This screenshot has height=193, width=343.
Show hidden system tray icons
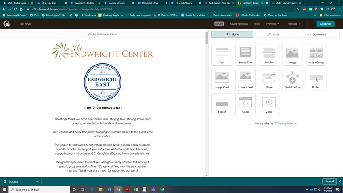[x=307, y=189]
